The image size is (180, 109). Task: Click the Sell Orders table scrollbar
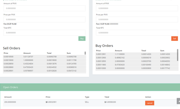85,53
